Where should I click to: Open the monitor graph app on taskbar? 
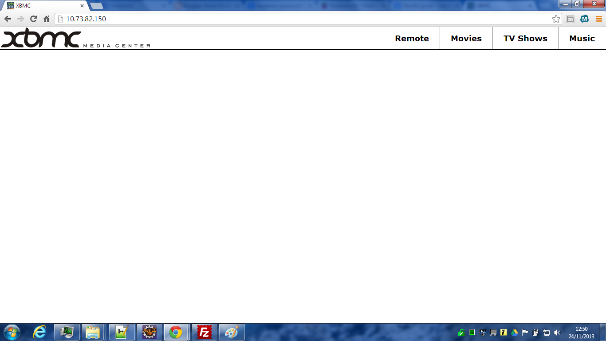[67, 332]
